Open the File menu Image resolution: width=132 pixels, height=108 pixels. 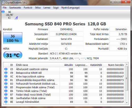(4, 8)
